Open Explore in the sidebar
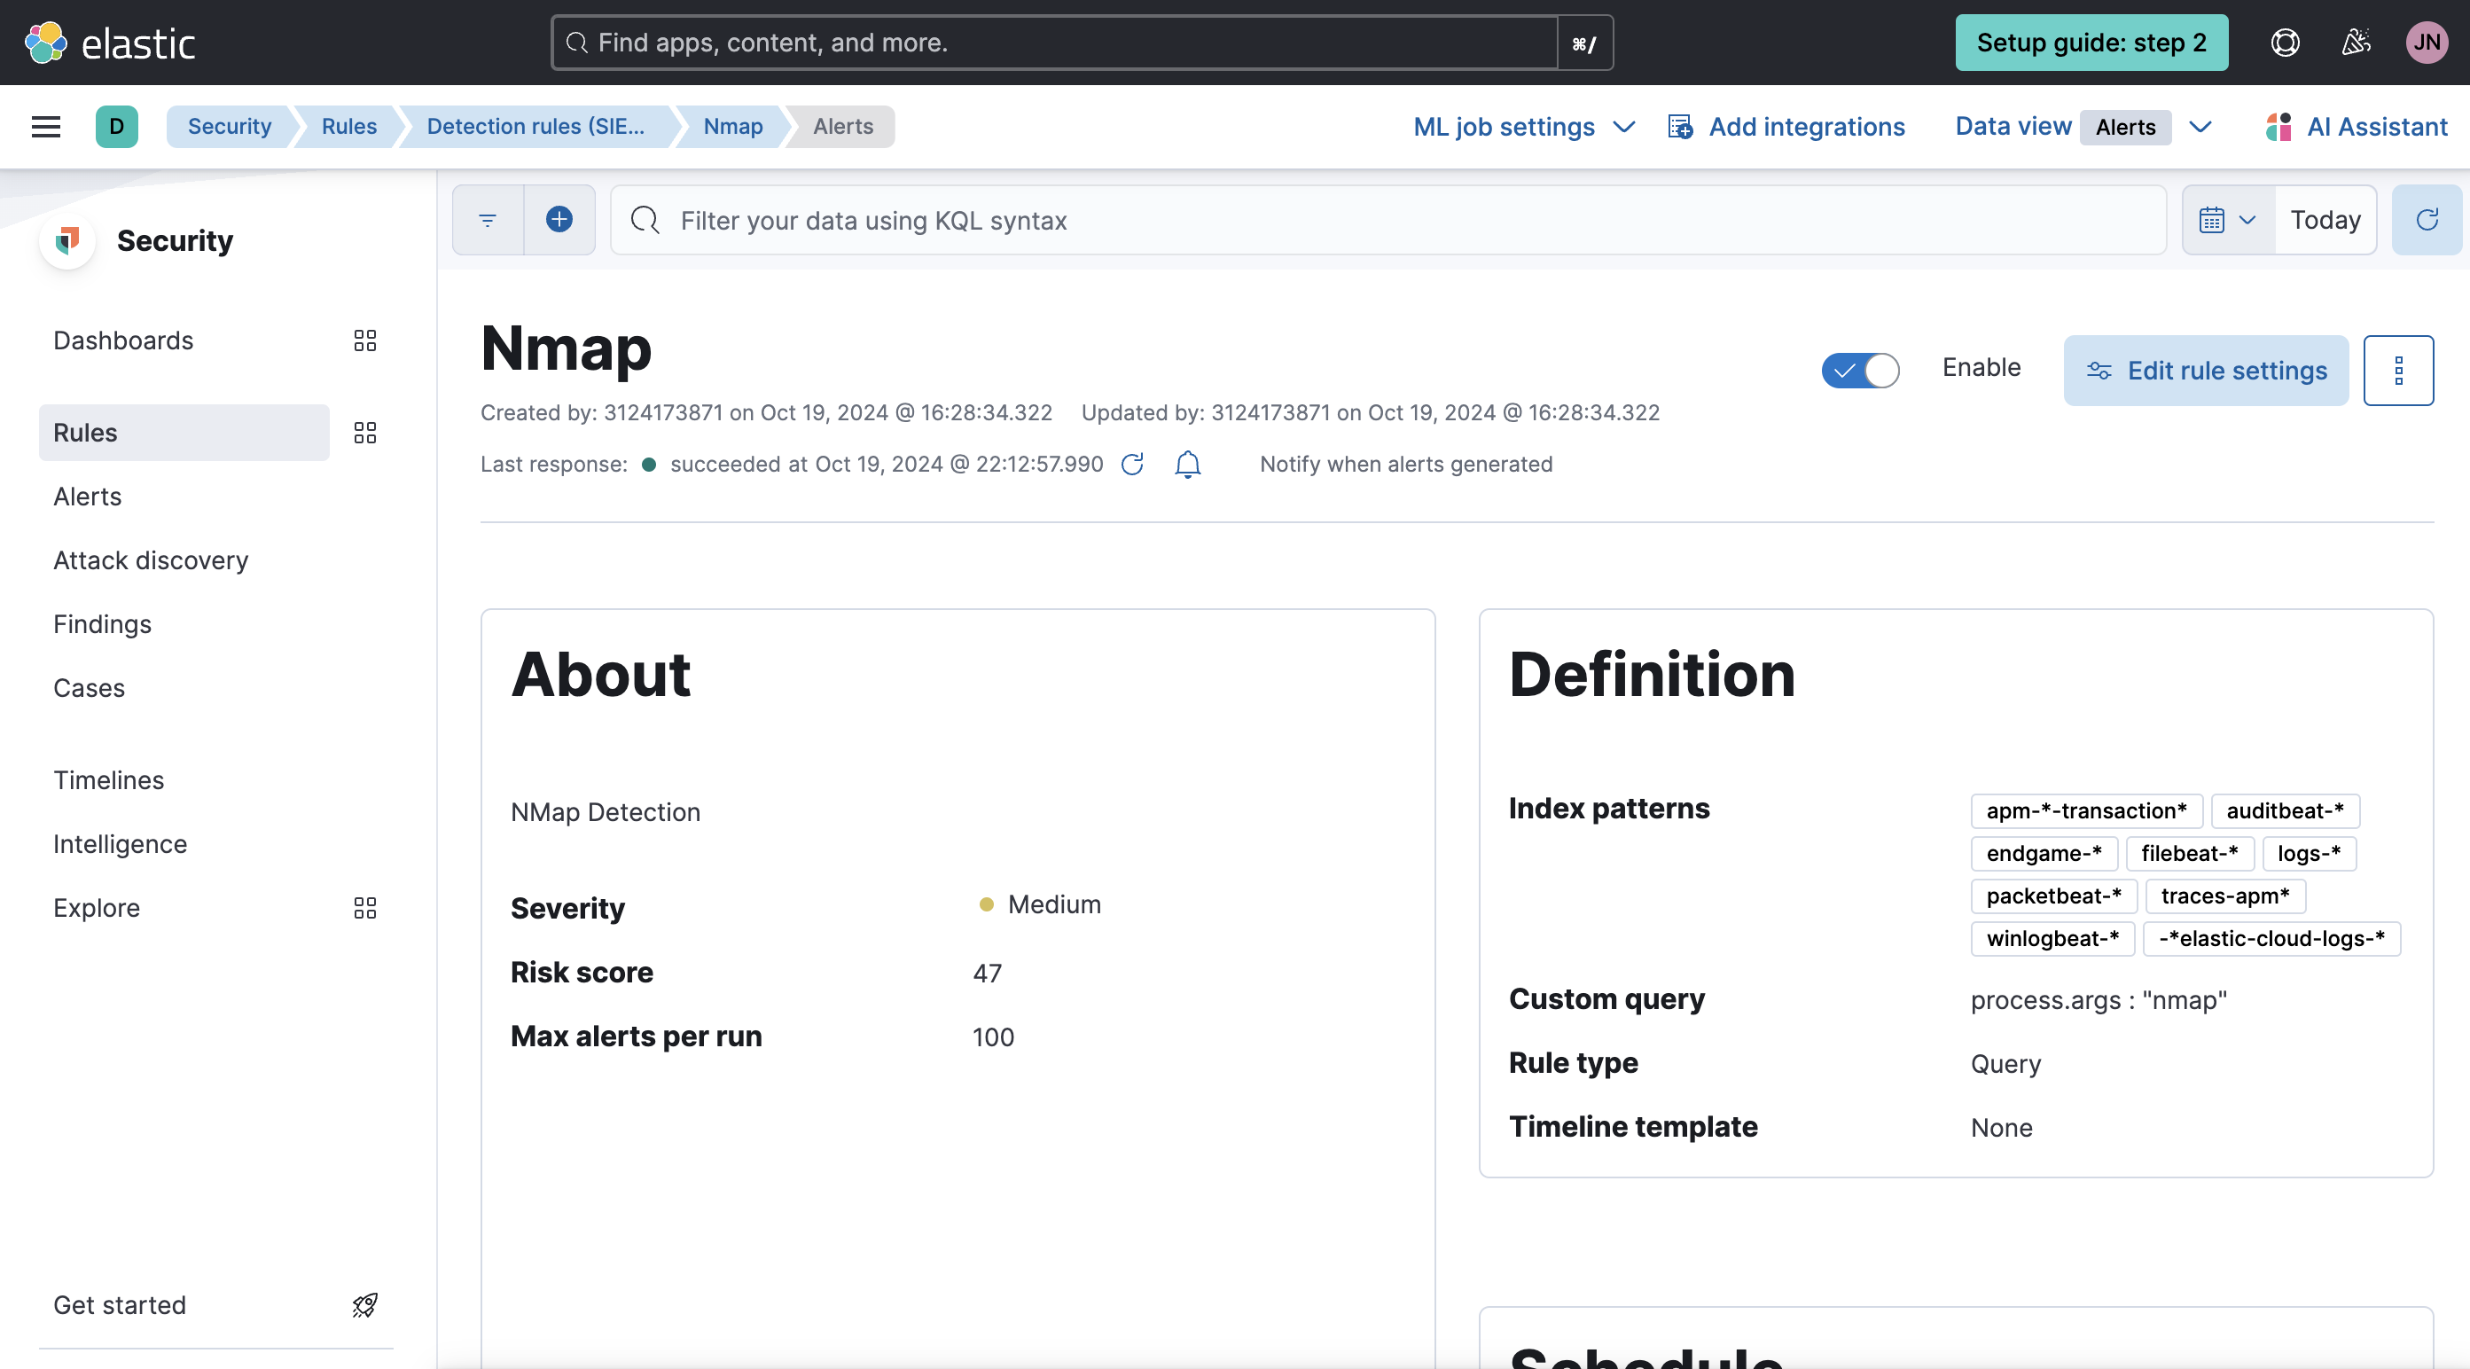The width and height of the screenshot is (2470, 1369). click(x=97, y=908)
